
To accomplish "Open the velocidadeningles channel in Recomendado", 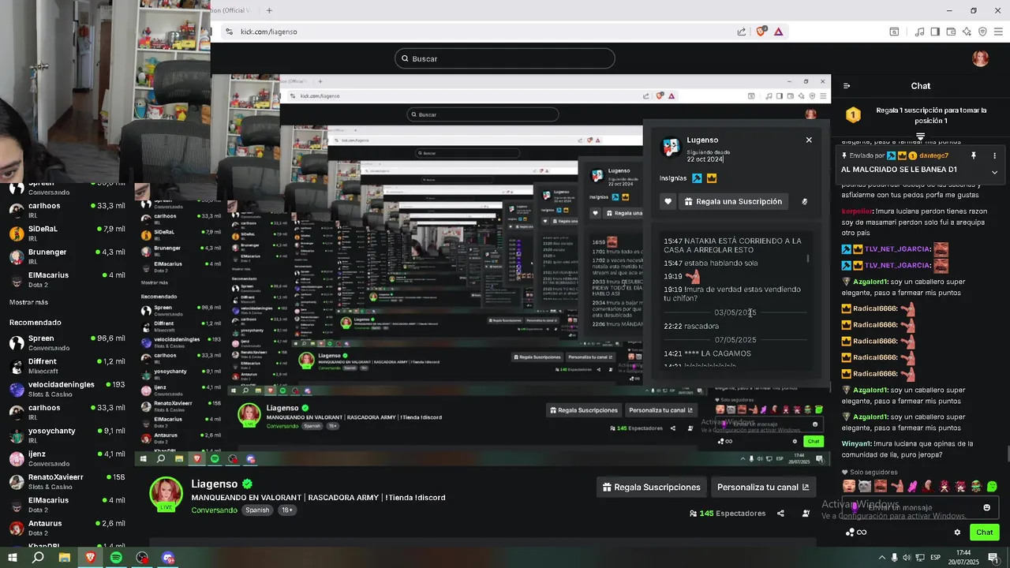I will click(x=67, y=389).
